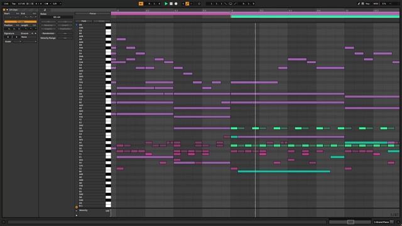Image resolution: width=402 pixels, height=226 pixels.
Task: Click the Set button next to Length
Action: (35, 25)
